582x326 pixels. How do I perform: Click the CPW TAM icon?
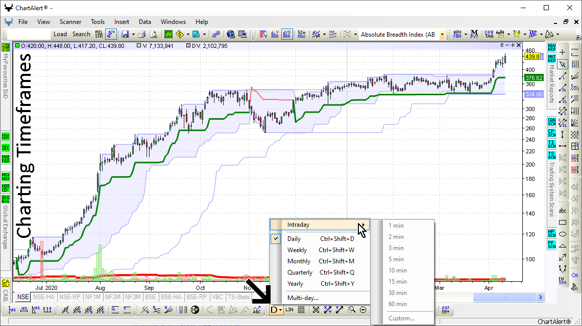(x=489, y=34)
